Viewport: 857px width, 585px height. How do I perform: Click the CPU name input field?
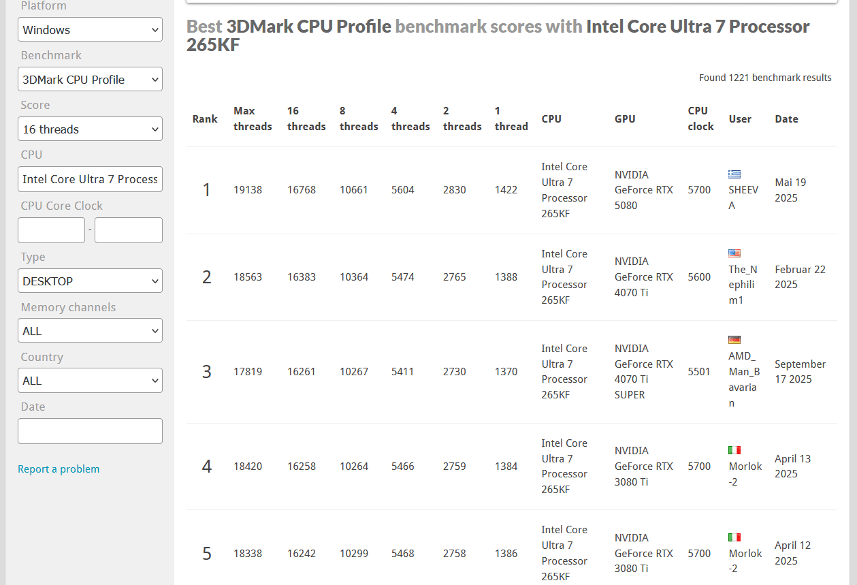[x=90, y=179]
